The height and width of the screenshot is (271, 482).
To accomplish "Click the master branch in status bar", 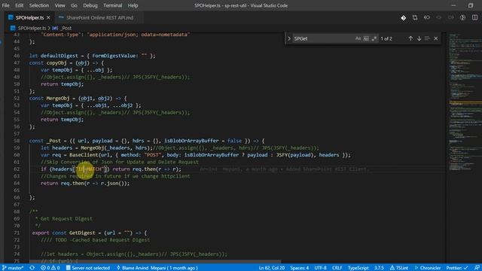I will (x=13, y=268).
